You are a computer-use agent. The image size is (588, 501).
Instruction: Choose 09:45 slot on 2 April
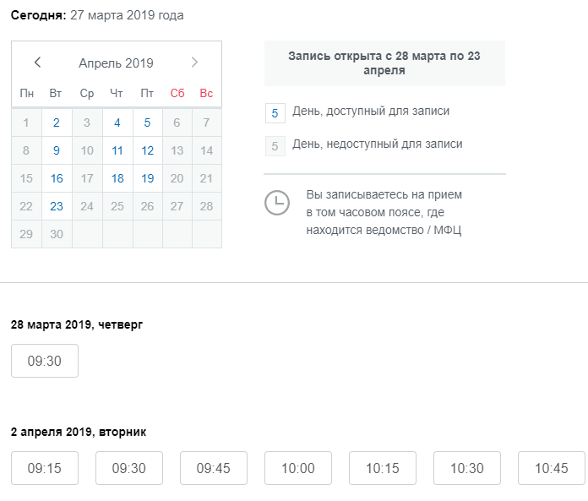[214, 468]
